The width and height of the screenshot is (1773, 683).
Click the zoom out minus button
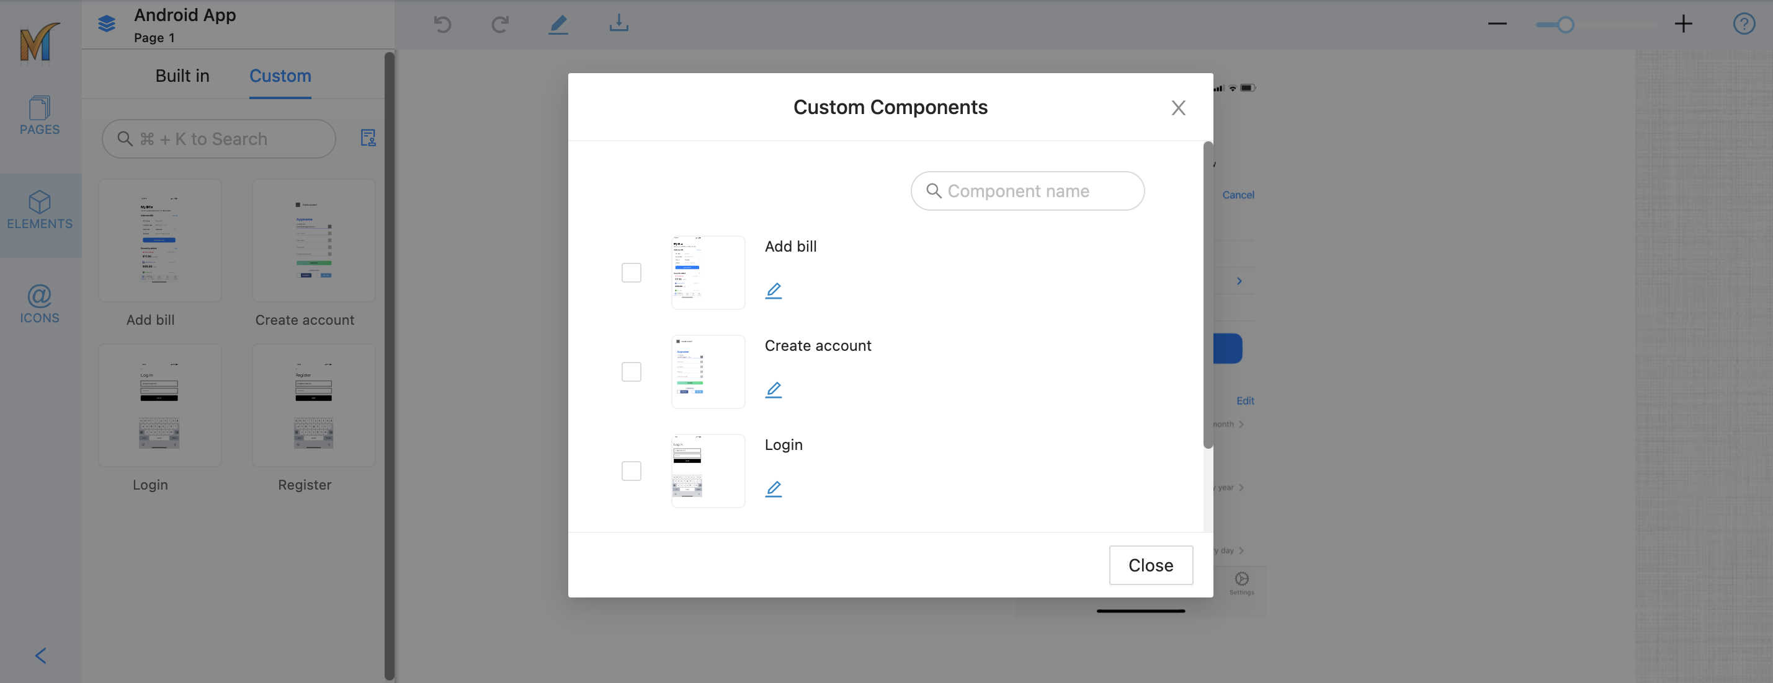tap(1497, 24)
